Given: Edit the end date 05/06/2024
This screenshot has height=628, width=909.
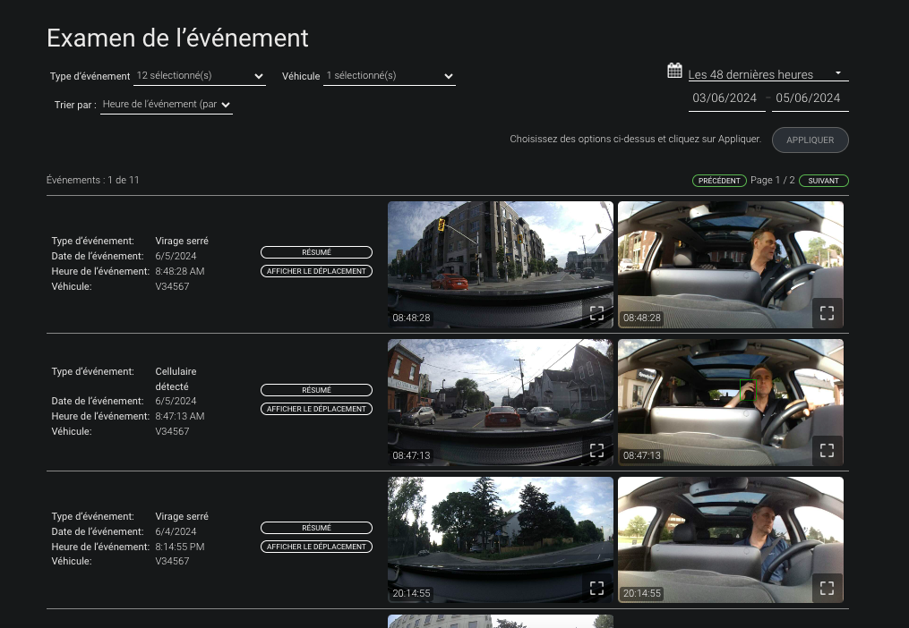Looking at the screenshot, I should pos(810,98).
